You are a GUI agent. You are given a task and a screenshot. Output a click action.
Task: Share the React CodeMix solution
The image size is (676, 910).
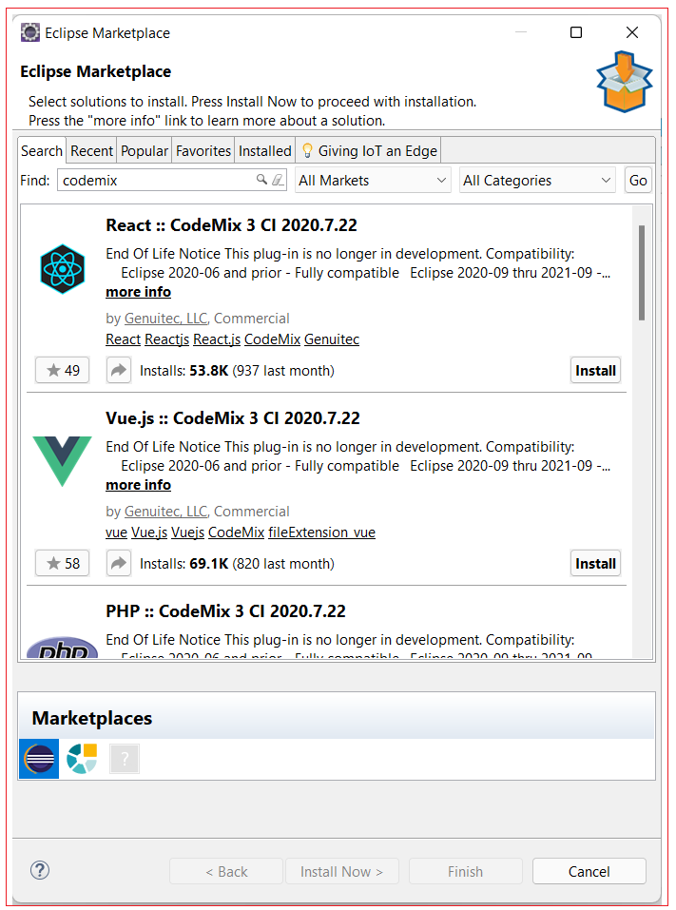[x=119, y=370]
